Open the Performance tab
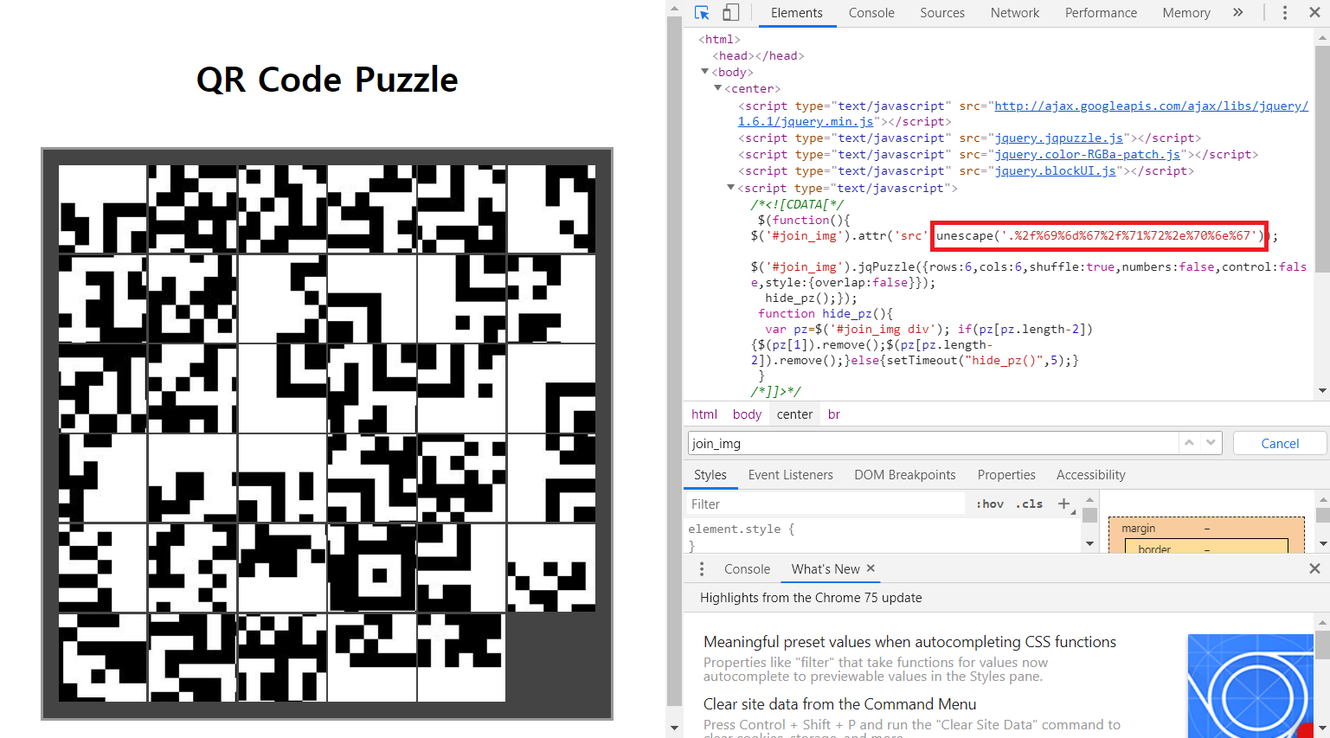Screen dimensions: 1330x738 pos(1101,13)
